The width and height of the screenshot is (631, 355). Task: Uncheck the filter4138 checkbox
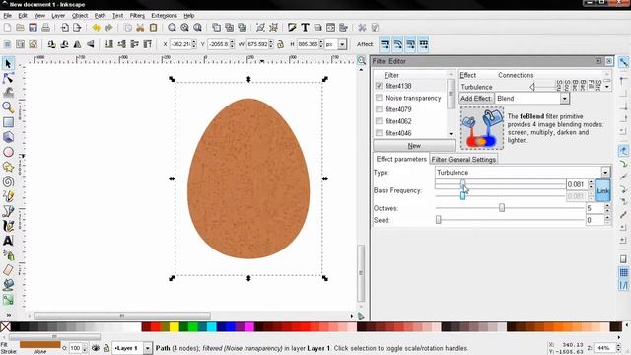point(379,86)
